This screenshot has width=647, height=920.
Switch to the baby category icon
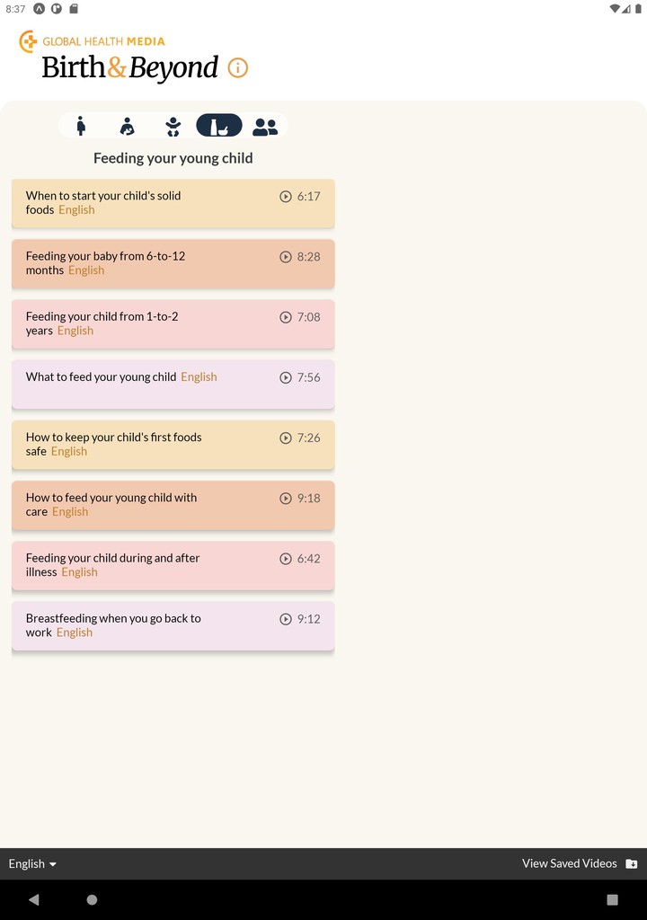point(173,126)
